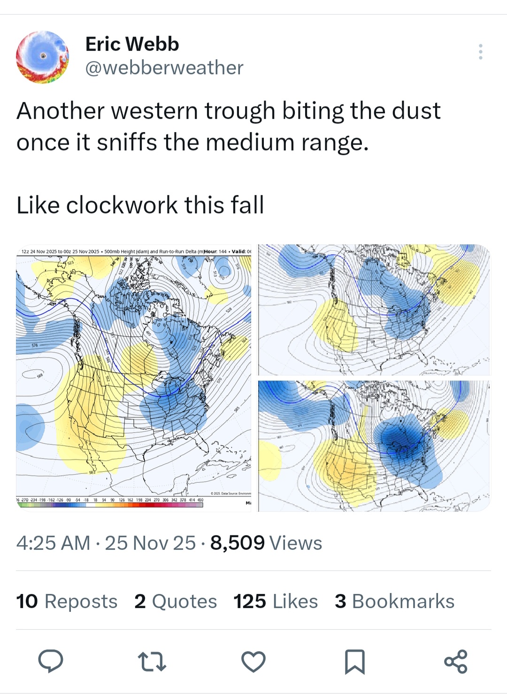Click the color scale legend on left map
Screen dimensions: 507x694
pos(110,503)
